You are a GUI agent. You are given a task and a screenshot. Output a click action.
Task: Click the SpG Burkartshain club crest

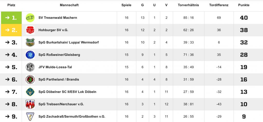pyautogui.click(x=30, y=42)
